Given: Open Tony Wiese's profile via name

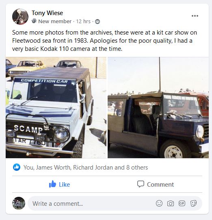Looking at the screenshot, I should [x=47, y=13].
